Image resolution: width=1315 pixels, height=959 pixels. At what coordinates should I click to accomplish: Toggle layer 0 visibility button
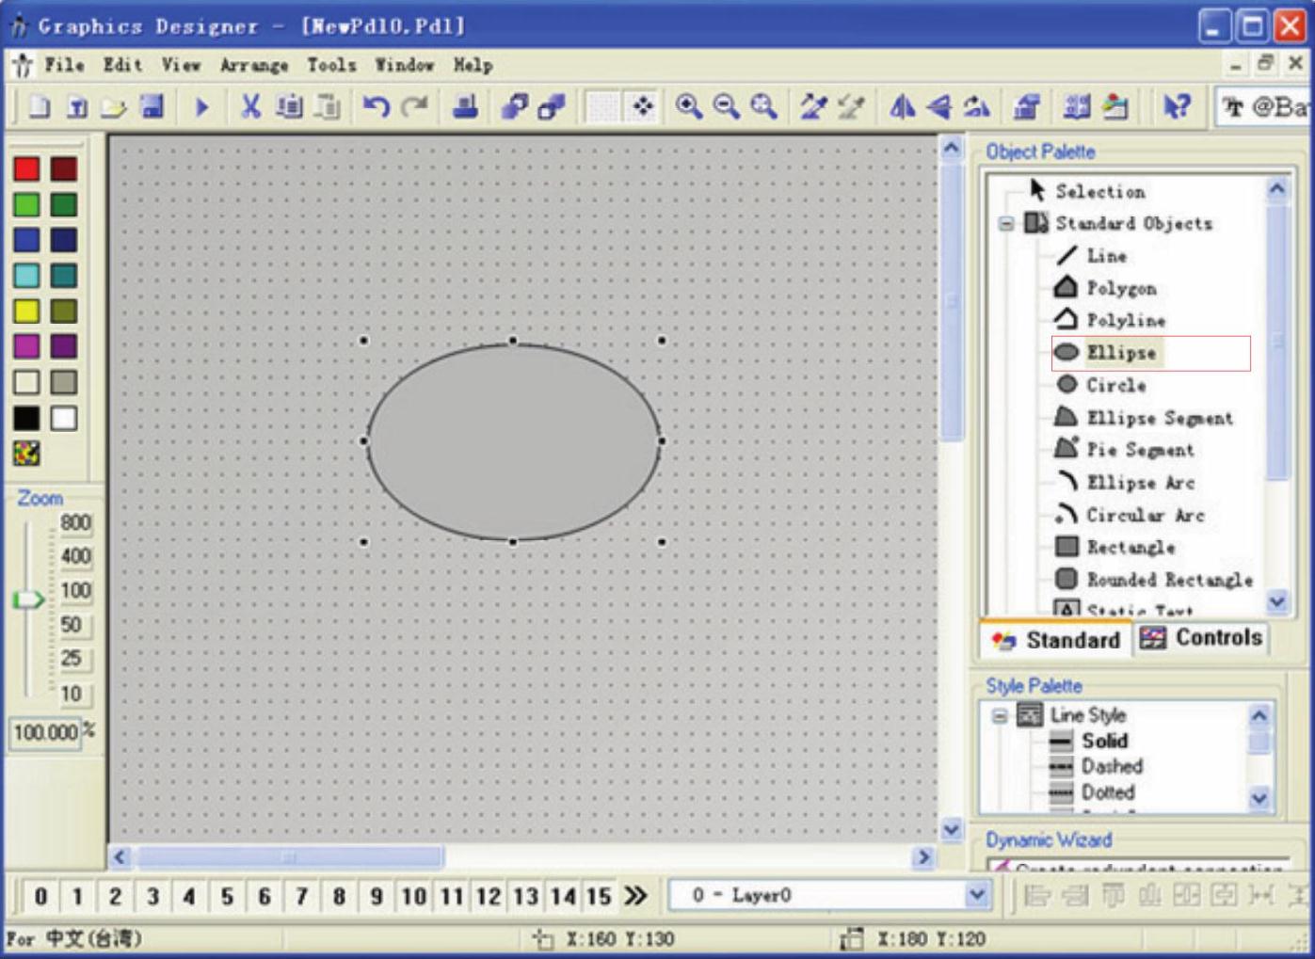tap(40, 896)
